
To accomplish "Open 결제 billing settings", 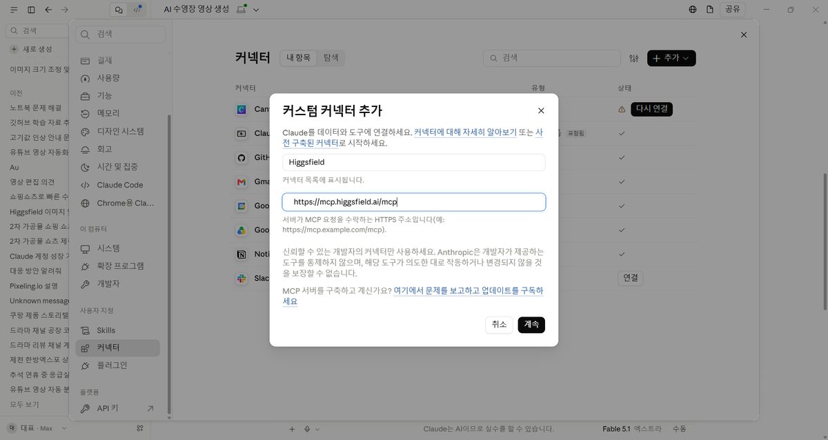I will click(117, 61).
